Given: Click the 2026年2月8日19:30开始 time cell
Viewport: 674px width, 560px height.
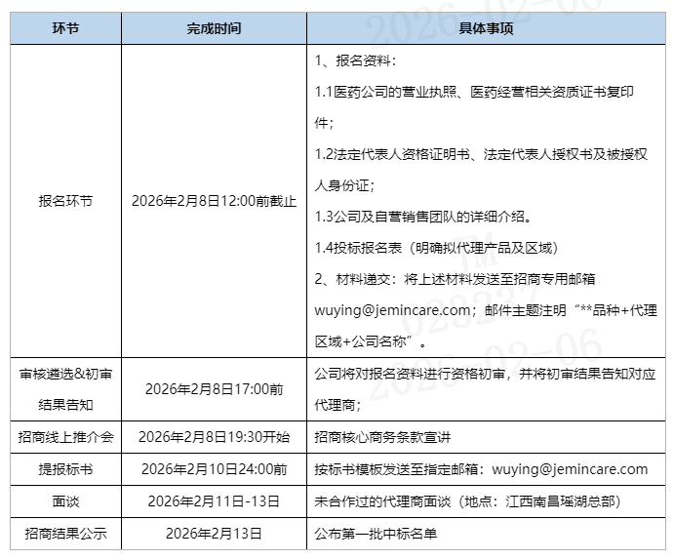Looking at the screenshot, I should click(x=214, y=437).
